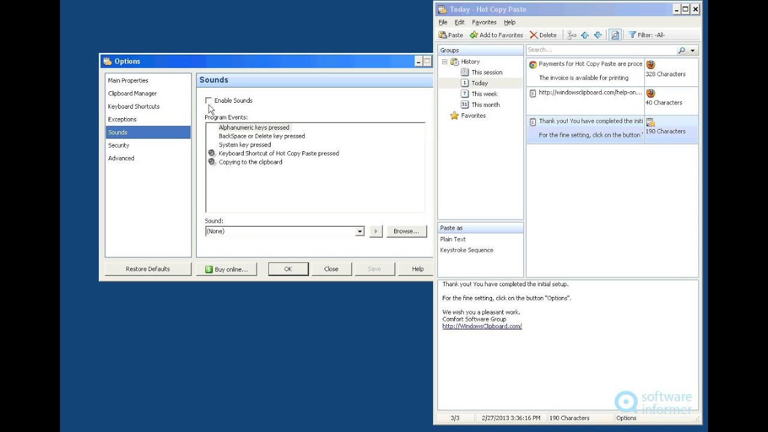
Task: Click the Firefox icon beside 40 Characters
Action: click(650, 94)
